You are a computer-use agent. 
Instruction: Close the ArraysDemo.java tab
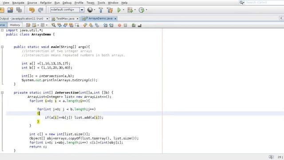(115, 19)
